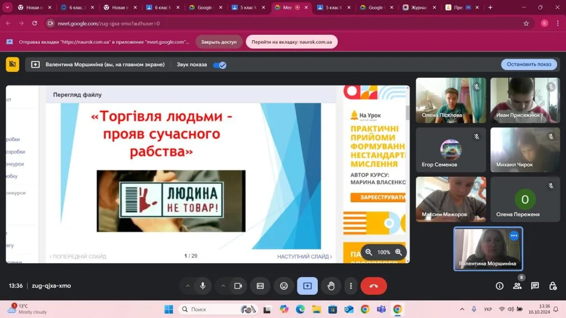Click the address bar URL
The image size is (566, 318).
(109, 23)
